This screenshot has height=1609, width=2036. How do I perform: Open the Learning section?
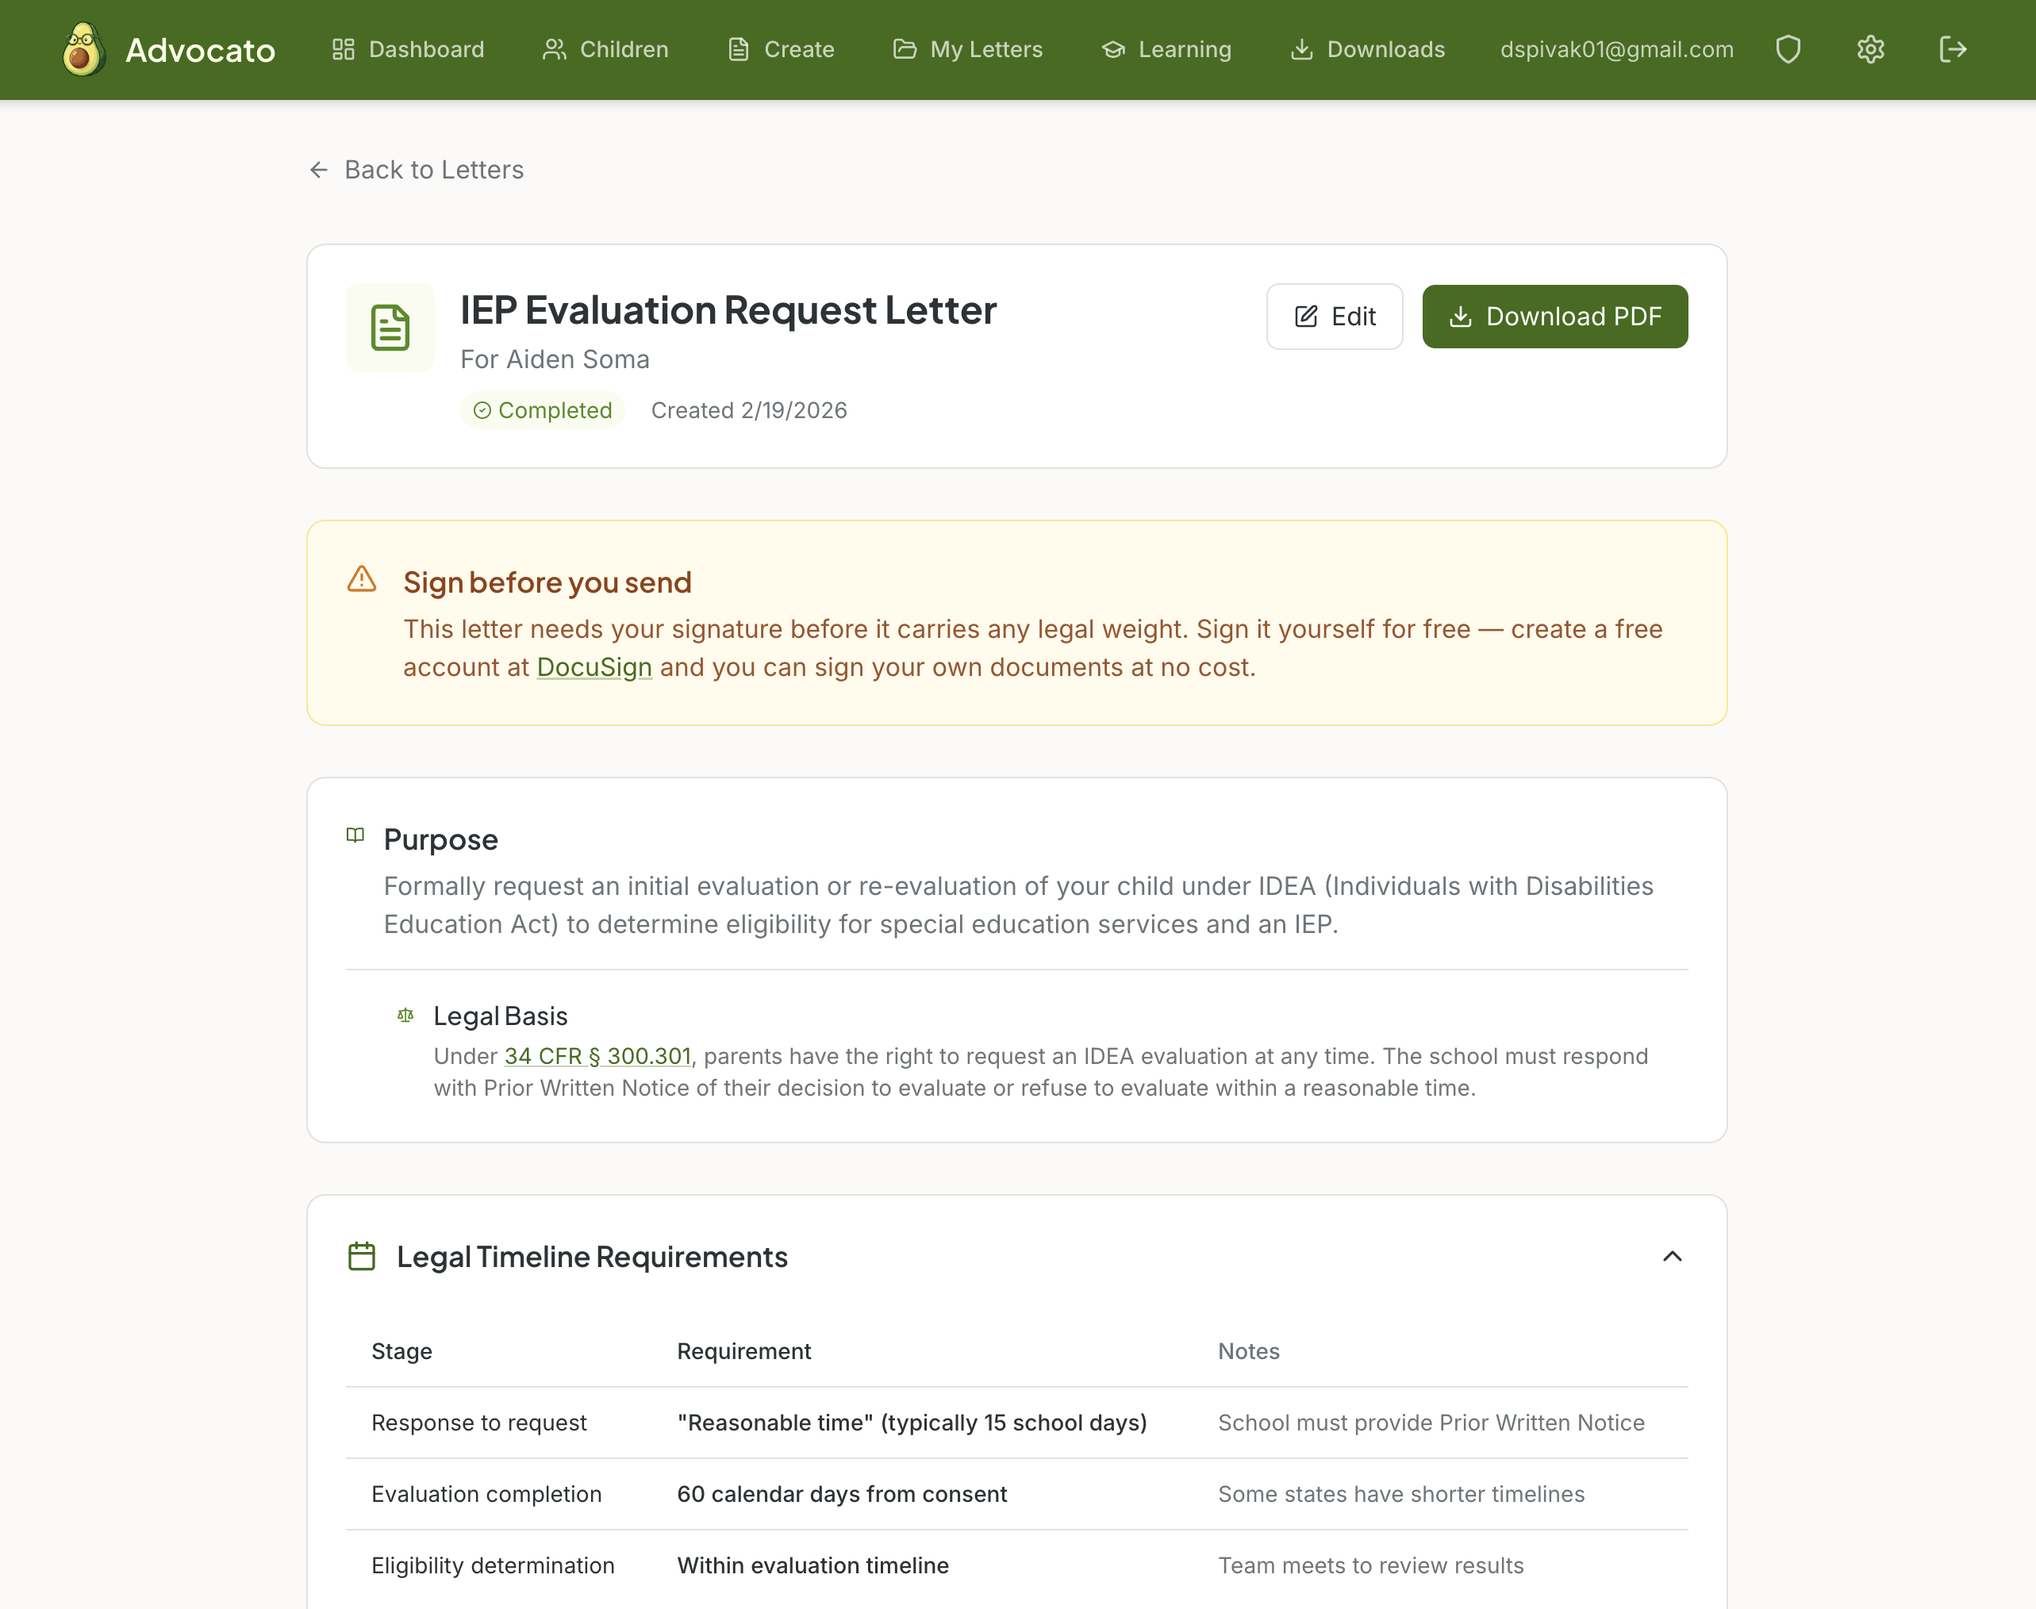1166,49
